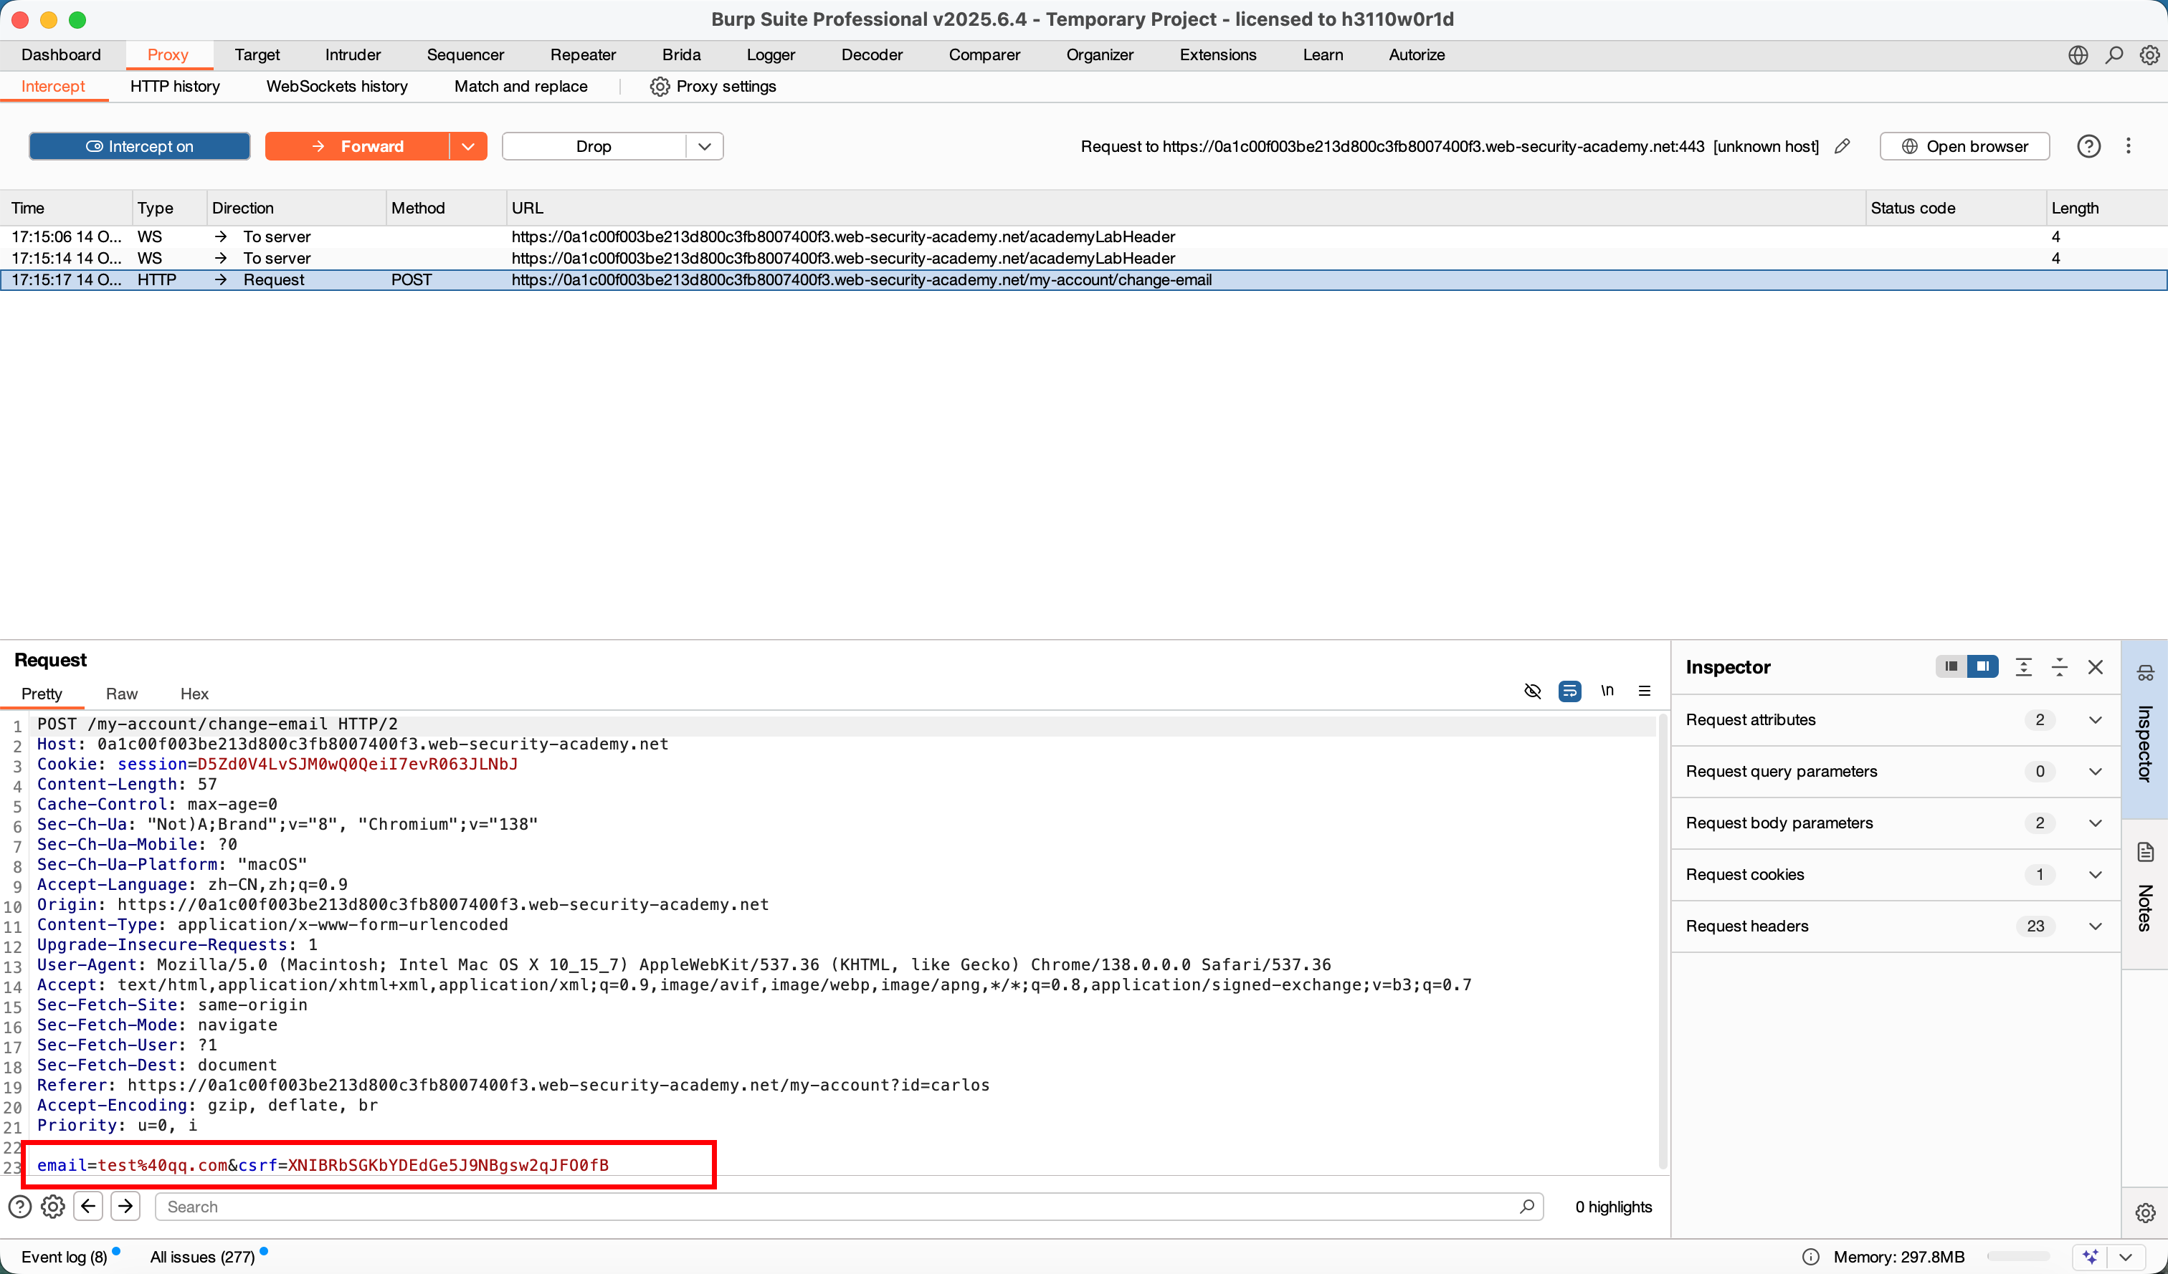
Task: Open the global search magnifier icon
Action: pos(2114,55)
